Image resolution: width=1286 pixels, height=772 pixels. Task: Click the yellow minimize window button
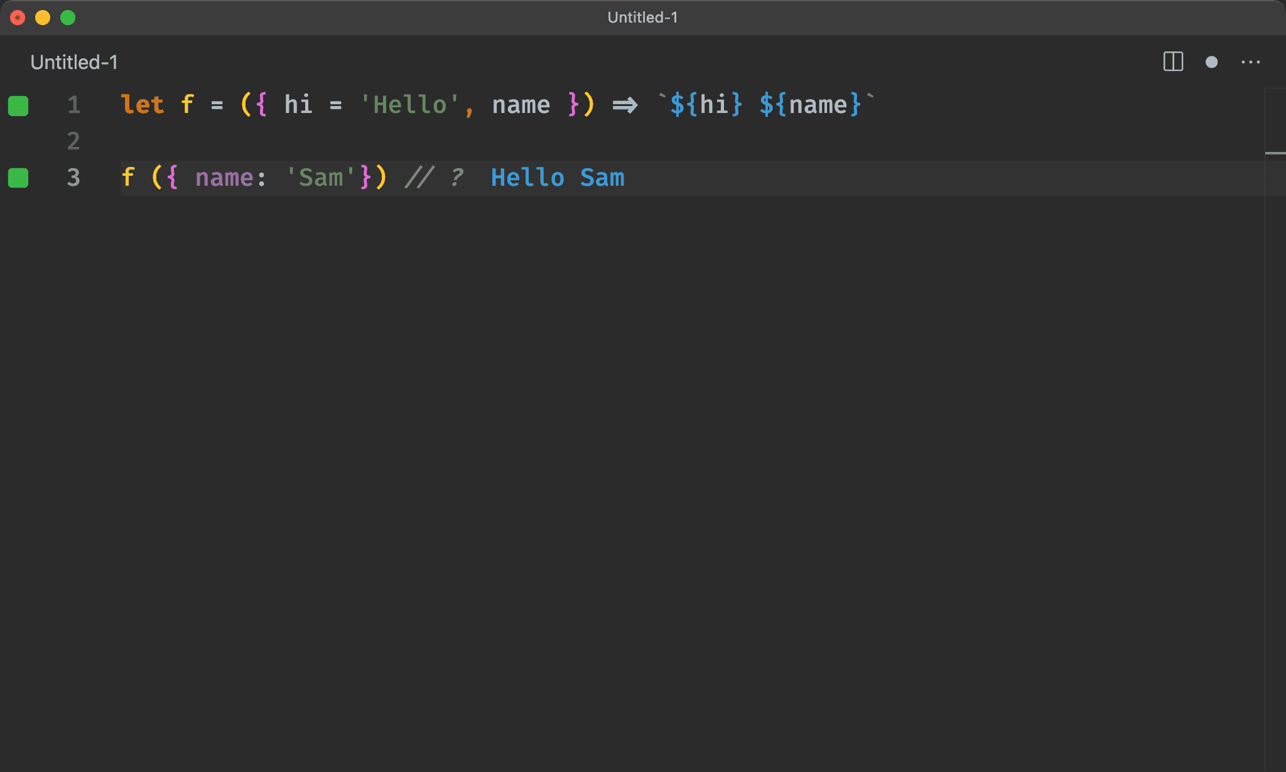coord(43,18)
